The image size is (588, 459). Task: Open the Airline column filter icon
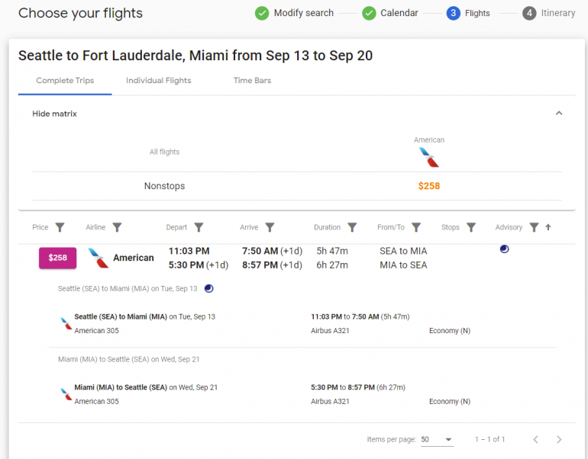point(117,227)
